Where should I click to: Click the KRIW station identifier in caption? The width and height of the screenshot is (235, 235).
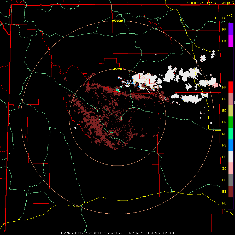pyautogui.click(x=134, y=233)
